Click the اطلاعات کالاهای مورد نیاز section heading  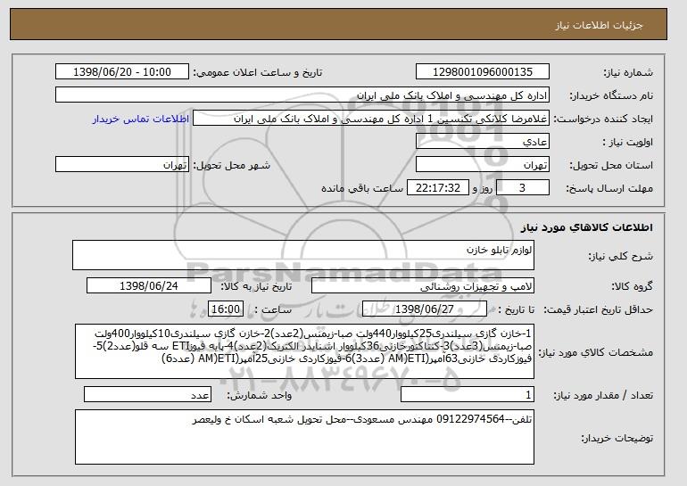[587, 227]
